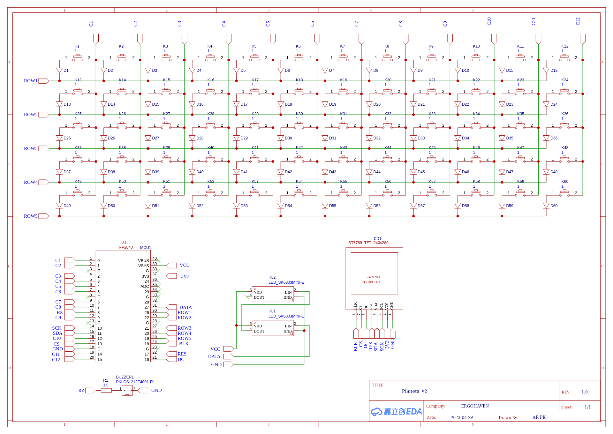This screenshot has width=613, height=434.
Task: Click the revision value '1.0'
Action: 584,392
